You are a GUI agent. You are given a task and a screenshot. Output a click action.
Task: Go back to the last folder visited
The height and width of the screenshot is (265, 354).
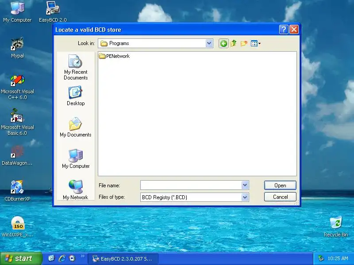223,43
